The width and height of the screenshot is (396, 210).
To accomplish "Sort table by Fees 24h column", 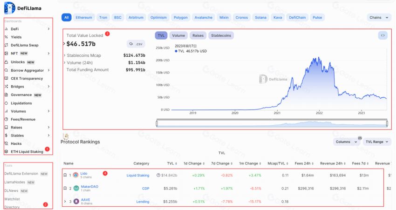I will (x=304, y=163).
